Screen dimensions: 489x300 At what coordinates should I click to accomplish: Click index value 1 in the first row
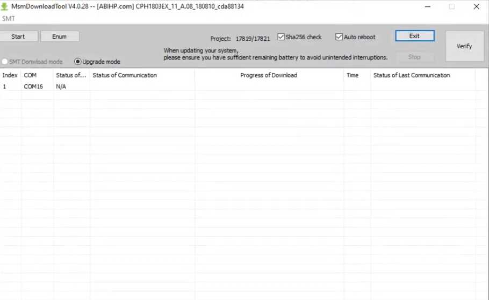coord(4,86)
